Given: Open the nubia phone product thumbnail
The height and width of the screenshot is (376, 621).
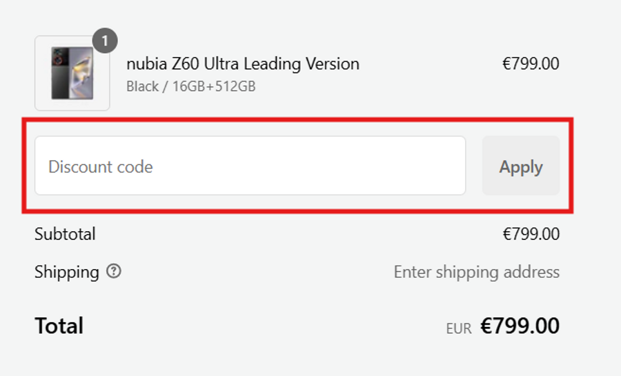Looking at the screenshot, I should 72,74.
